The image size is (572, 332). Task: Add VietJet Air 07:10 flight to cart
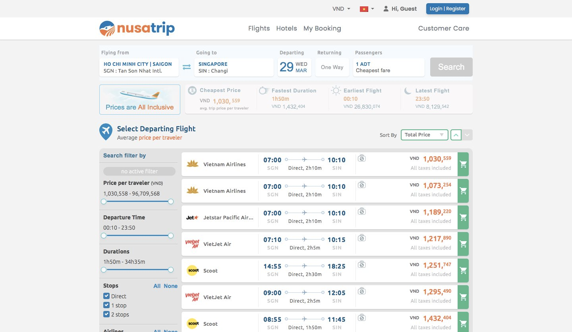463,244
